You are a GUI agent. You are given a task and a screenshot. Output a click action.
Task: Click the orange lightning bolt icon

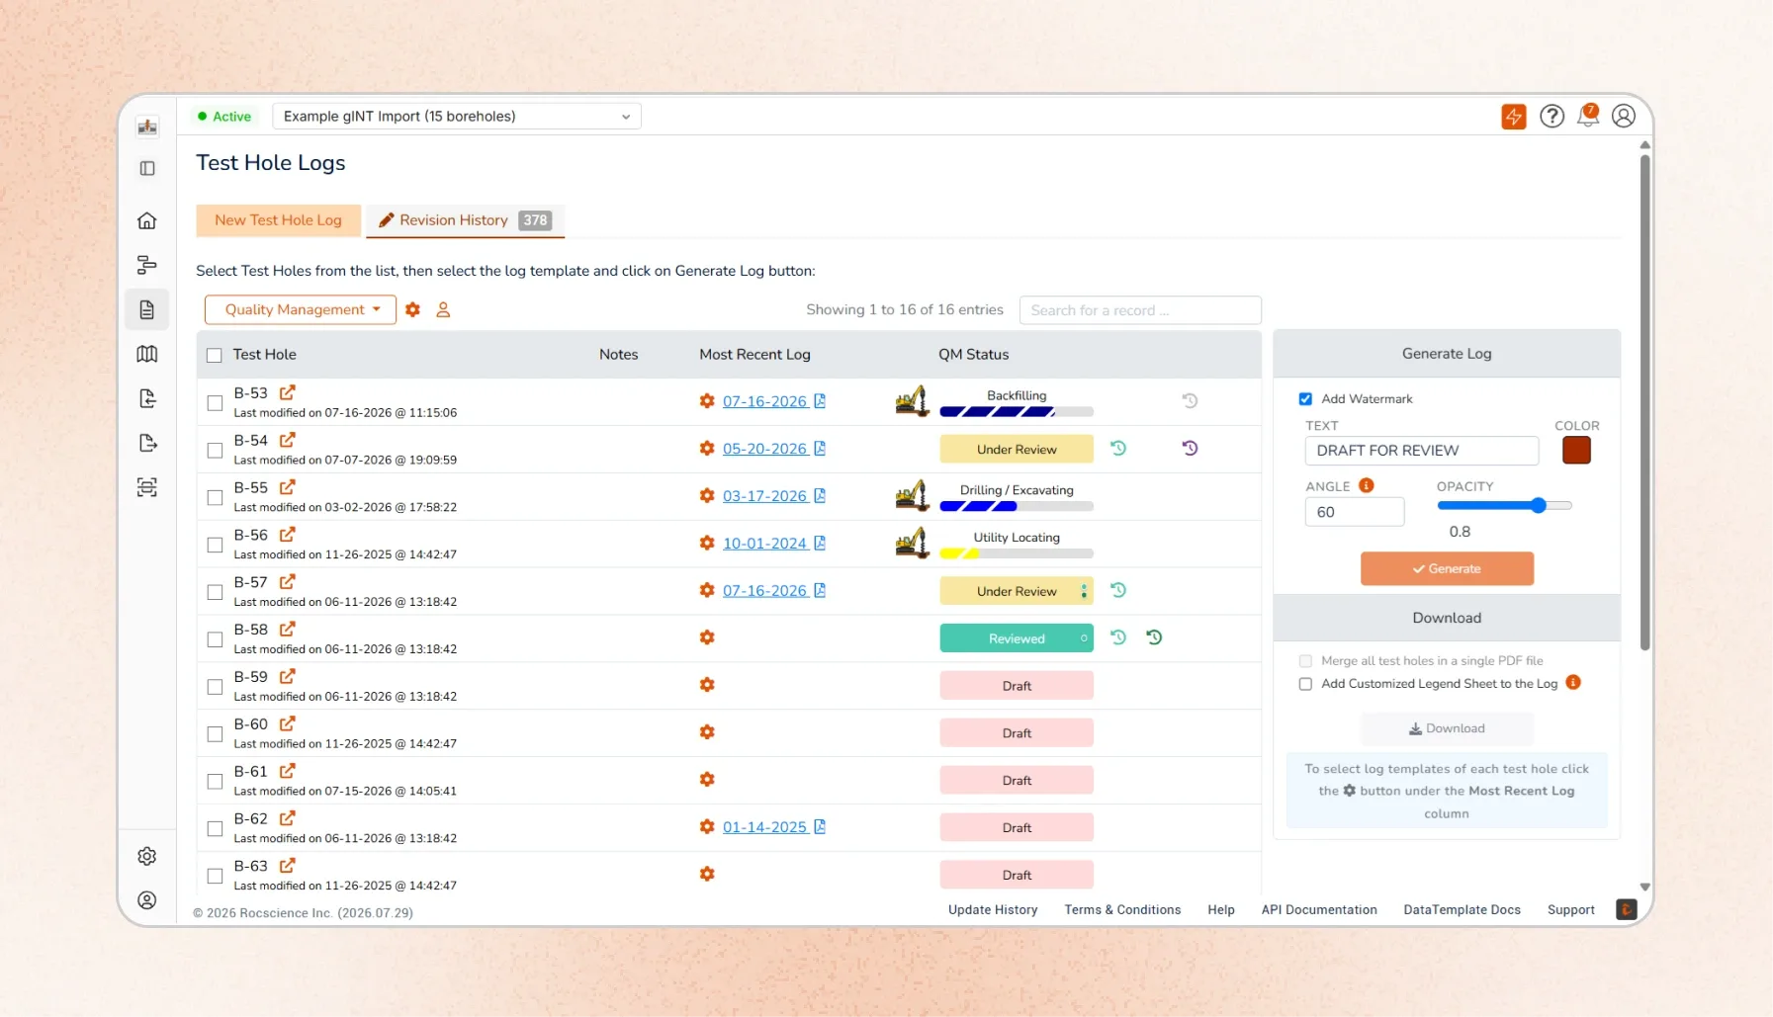(1514, 117)
